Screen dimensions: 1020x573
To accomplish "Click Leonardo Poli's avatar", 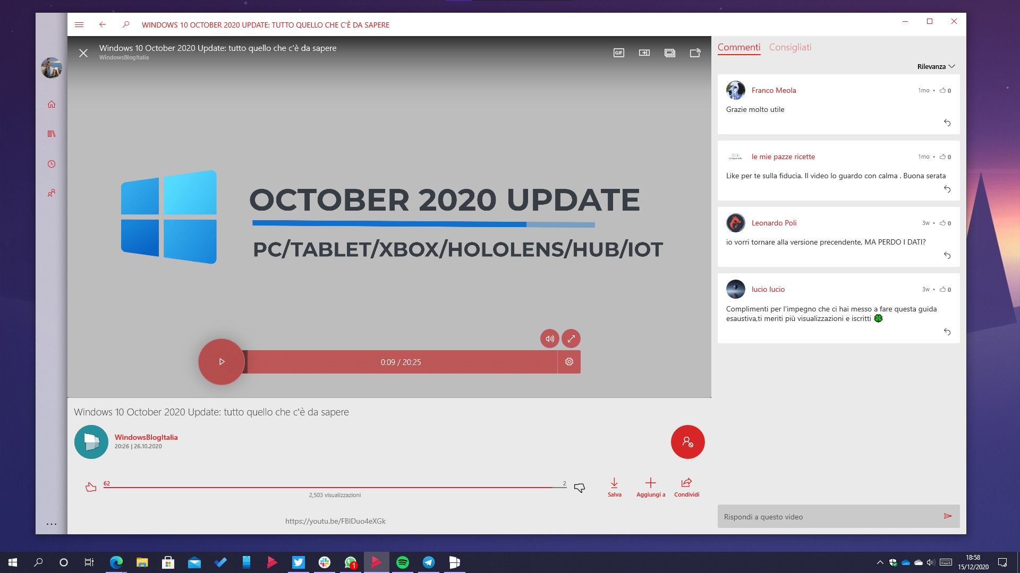I will (x=736, y=223).
